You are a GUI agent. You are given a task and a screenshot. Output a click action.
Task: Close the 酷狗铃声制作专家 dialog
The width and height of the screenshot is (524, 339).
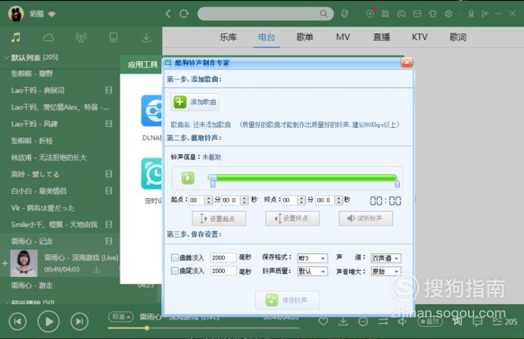pyautogui.click(x=407, y=63)
